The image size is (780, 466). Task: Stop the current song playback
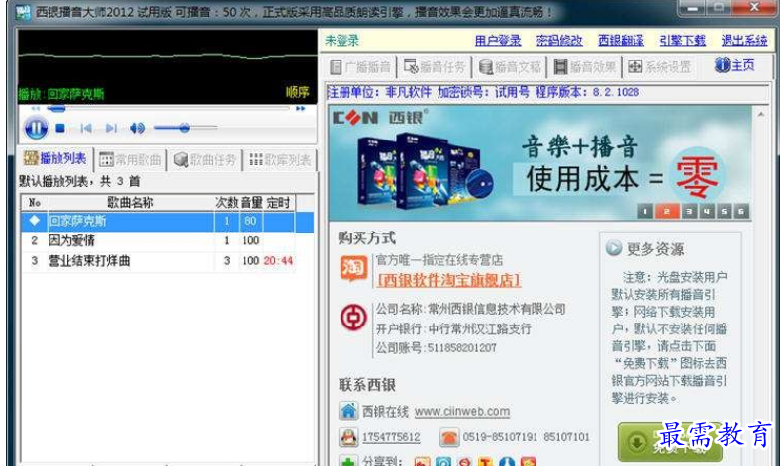click(x=60, y=129)
